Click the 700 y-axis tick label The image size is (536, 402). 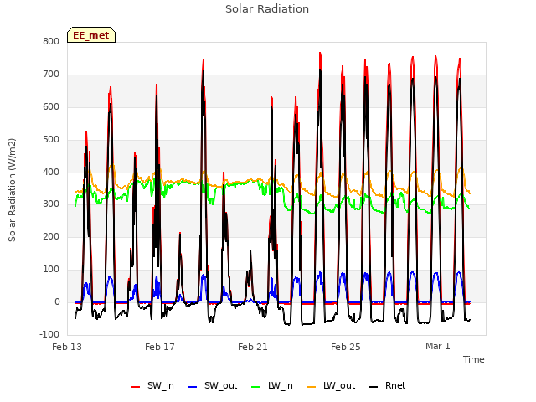51,75
